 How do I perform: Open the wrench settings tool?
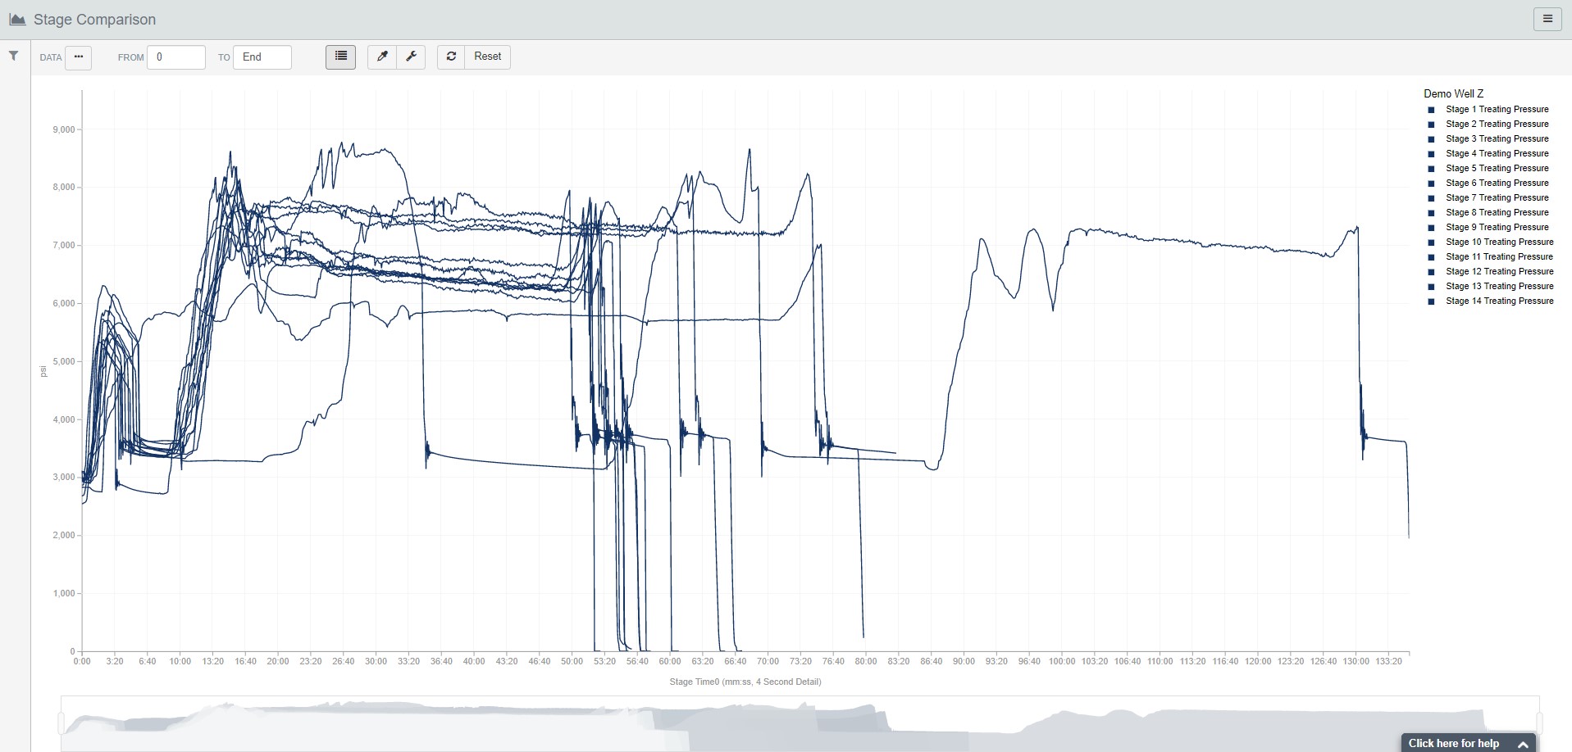(x=411, y=57)
